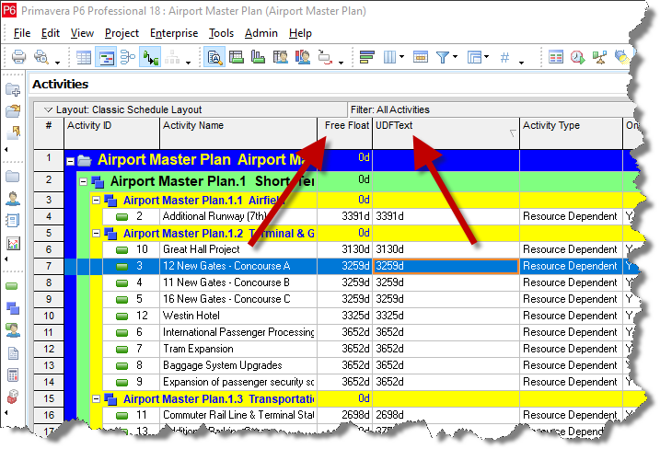
Task: Collapse the top Airport Master Plan project row
Action: click(x=70, y=161)
